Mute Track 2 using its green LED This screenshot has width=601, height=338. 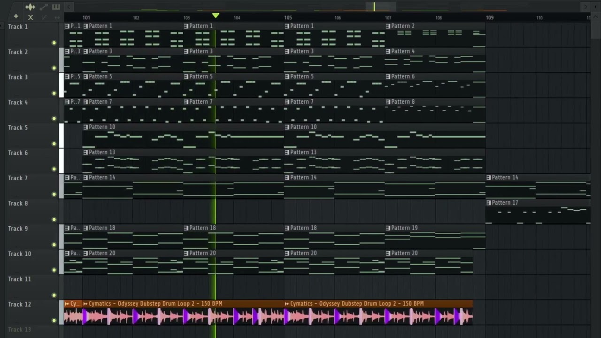click(x=54, y=68)
